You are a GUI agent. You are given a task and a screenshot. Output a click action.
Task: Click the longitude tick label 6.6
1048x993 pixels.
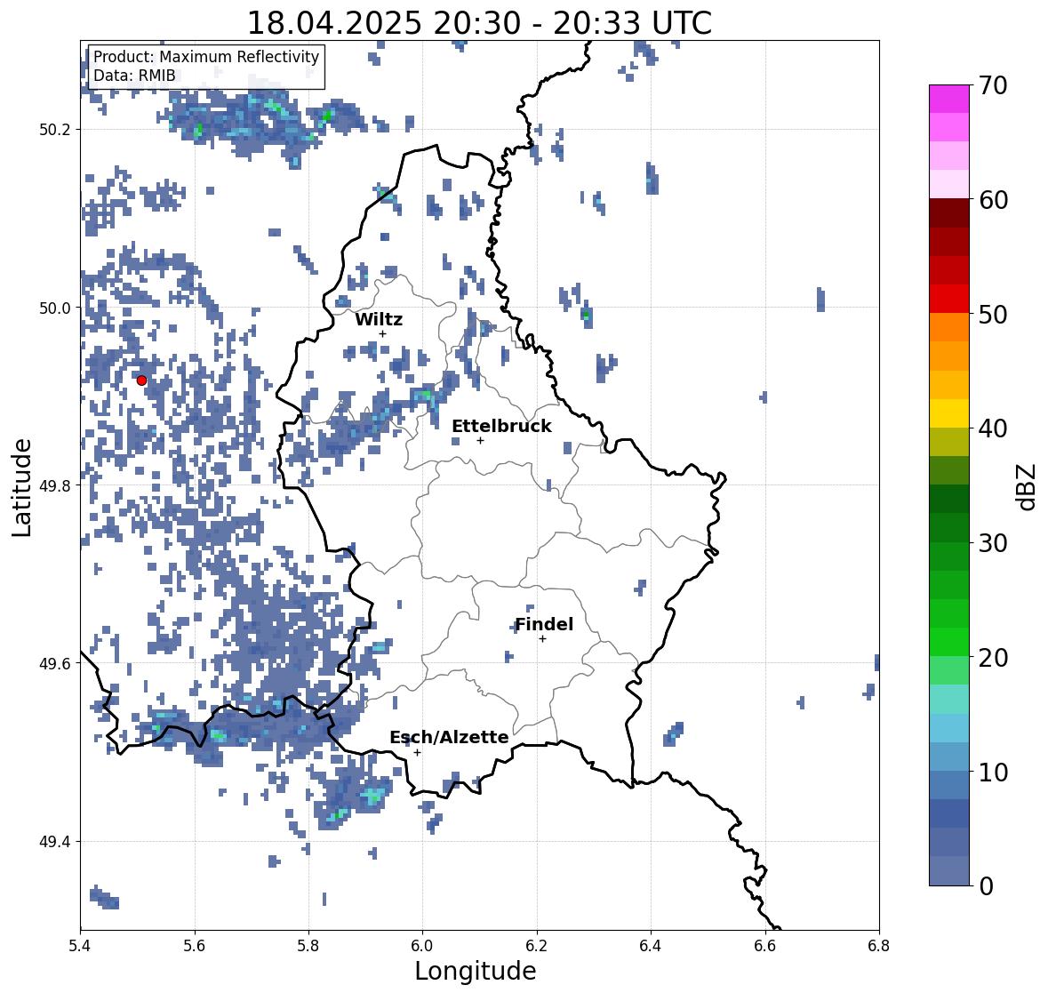pyautogui.click(x=765, y=945)
